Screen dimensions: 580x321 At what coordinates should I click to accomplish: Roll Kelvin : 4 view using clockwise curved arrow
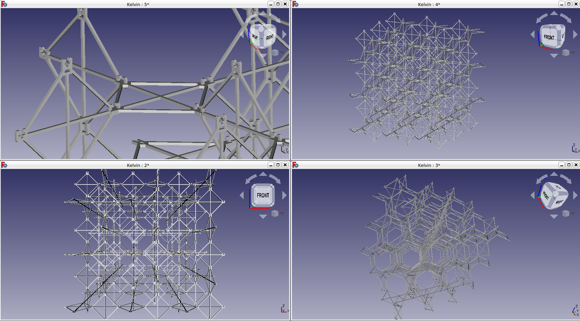point(566,18)
